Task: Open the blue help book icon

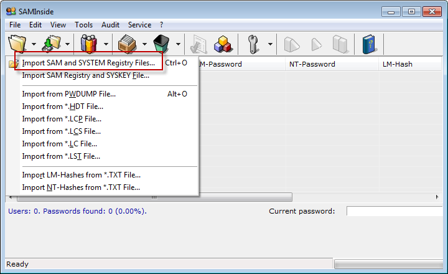Action: coord(369,44)
